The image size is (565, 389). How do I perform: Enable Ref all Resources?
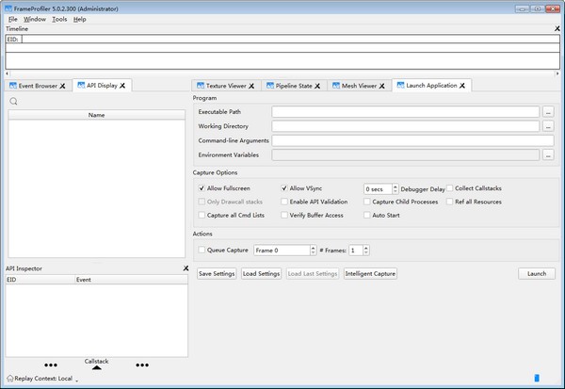pos(450,202)
